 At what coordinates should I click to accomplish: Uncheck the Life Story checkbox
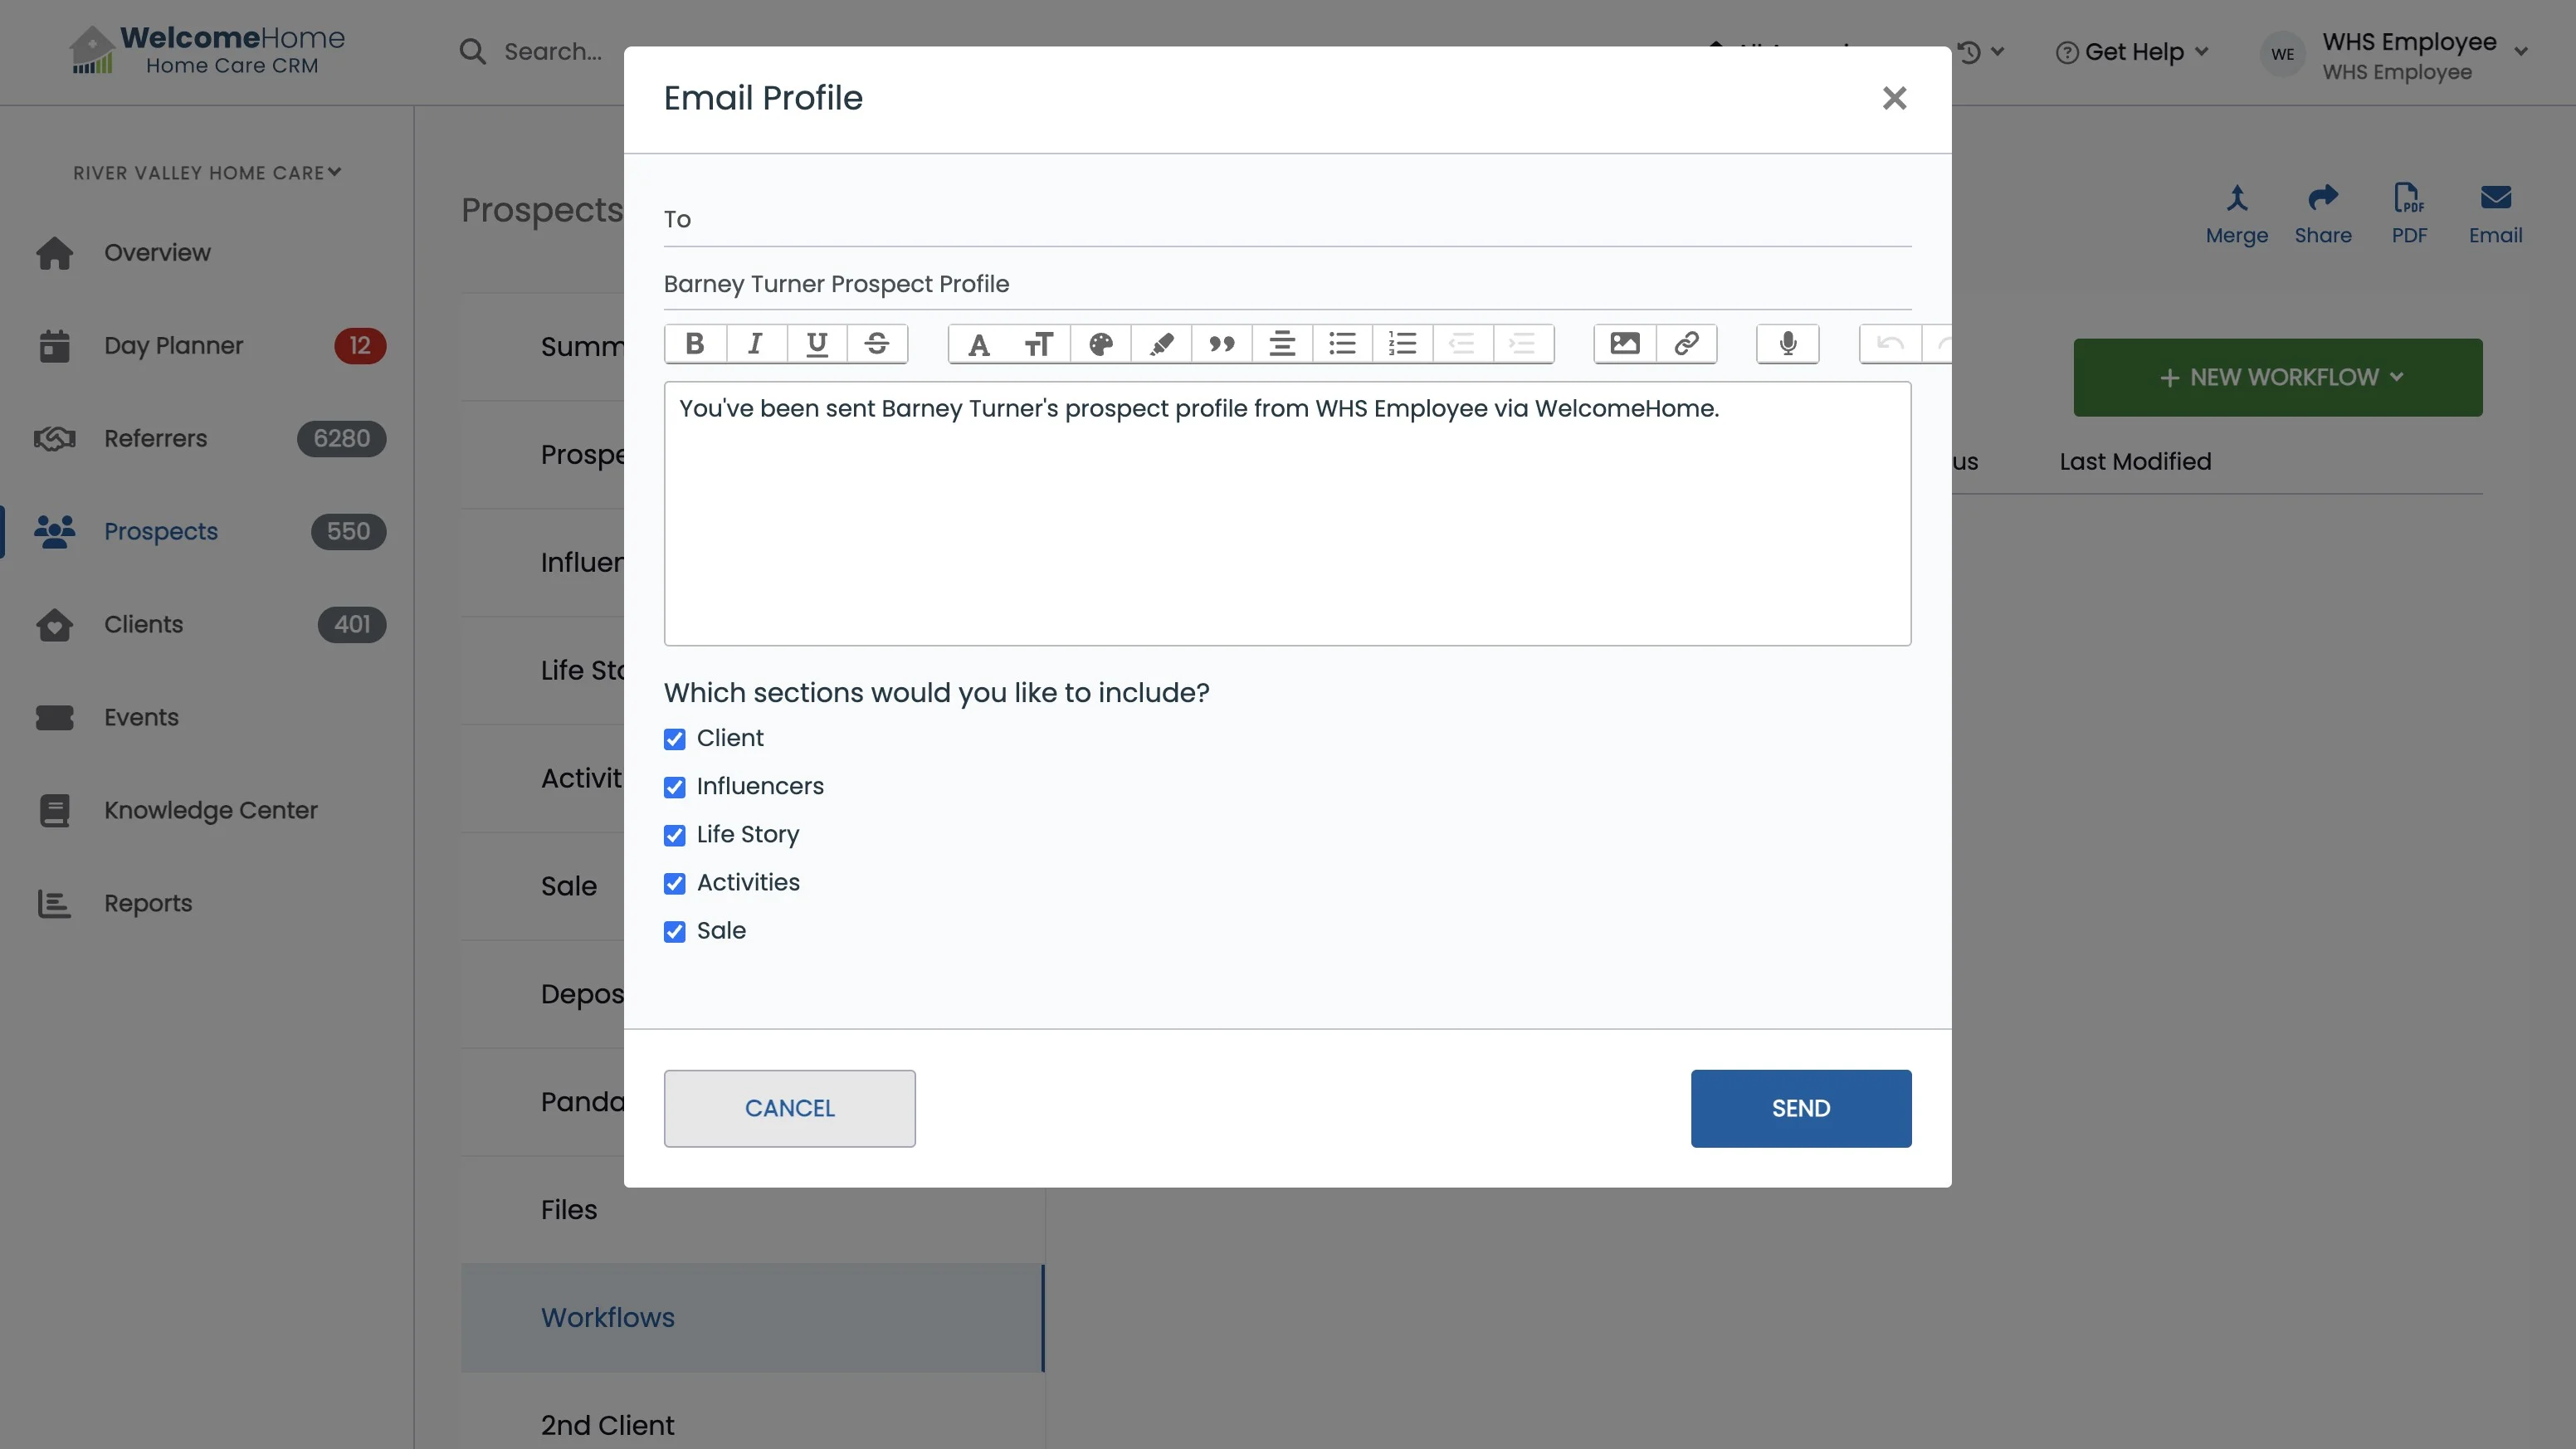click(x=675, y=835)
